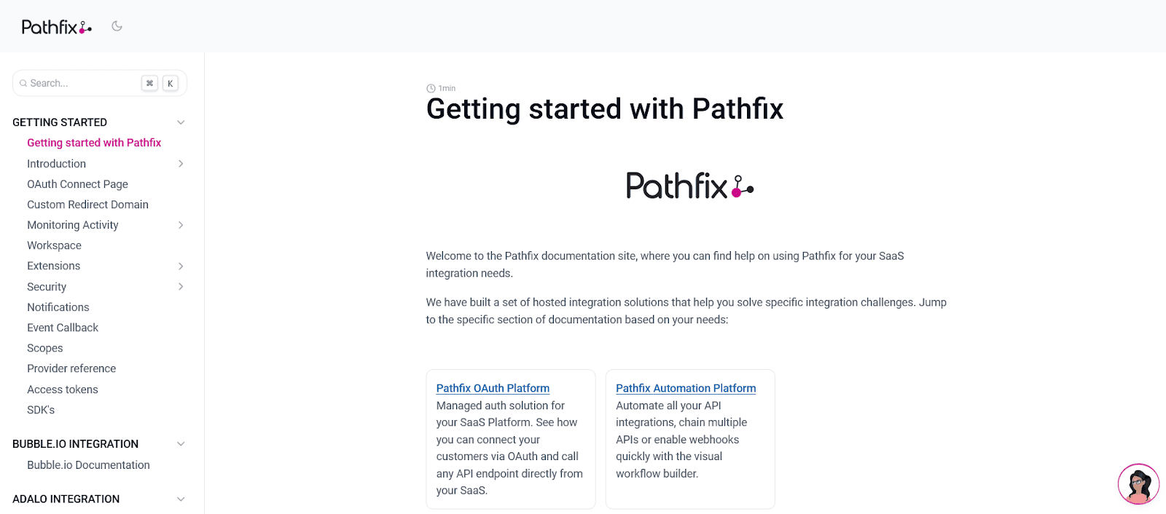
Task: Click the search magnifier icon
Action: [x=23, y=84]
